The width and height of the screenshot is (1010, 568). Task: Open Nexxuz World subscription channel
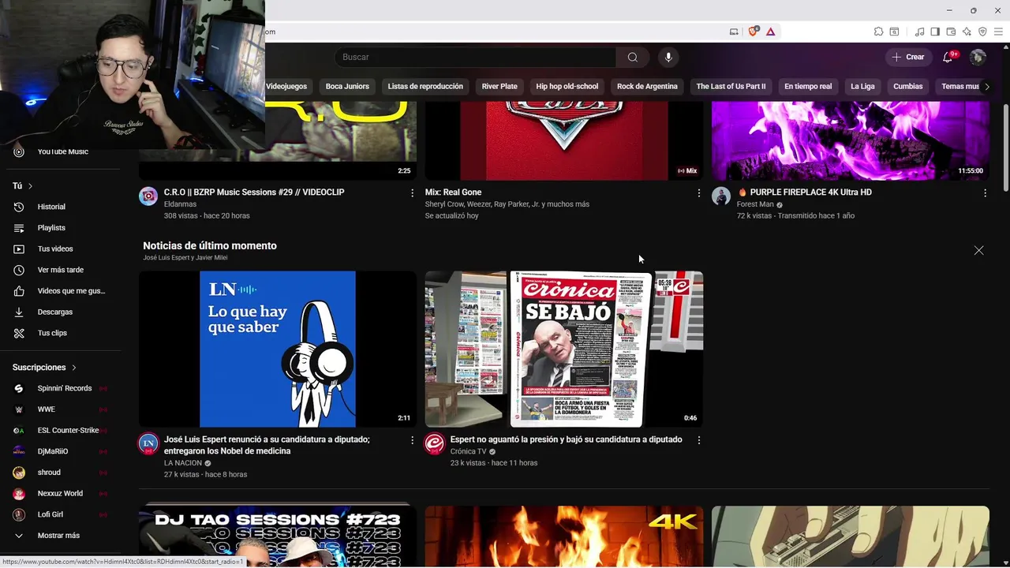tap(61, 494)
